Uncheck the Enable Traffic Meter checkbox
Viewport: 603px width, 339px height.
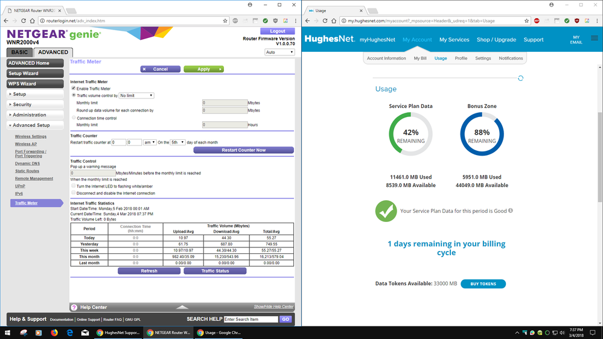coord(74,88)
